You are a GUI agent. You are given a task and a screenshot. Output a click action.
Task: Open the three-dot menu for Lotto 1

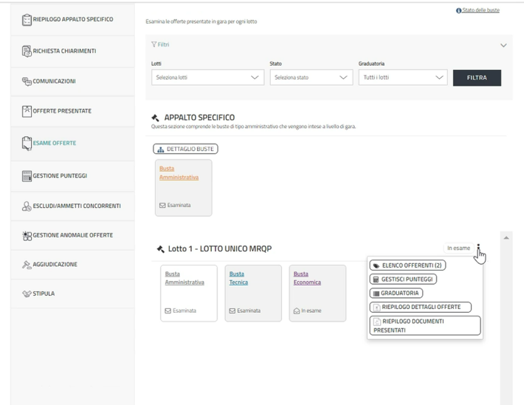478,248
